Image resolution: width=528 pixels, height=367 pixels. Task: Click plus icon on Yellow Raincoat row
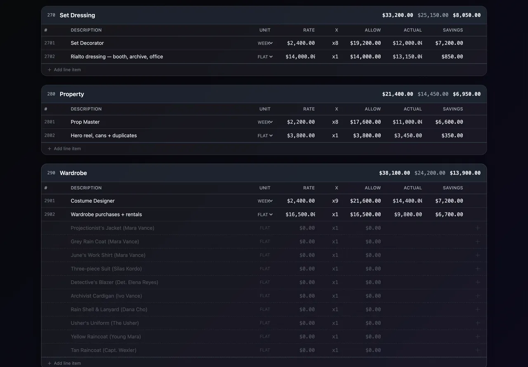click(478, 336)
